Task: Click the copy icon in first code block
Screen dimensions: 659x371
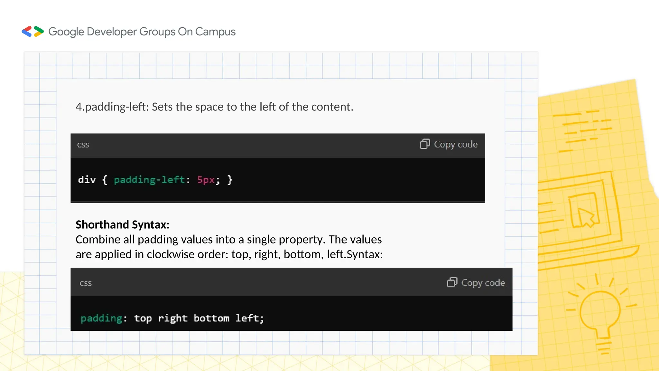Action: point(424,144)
